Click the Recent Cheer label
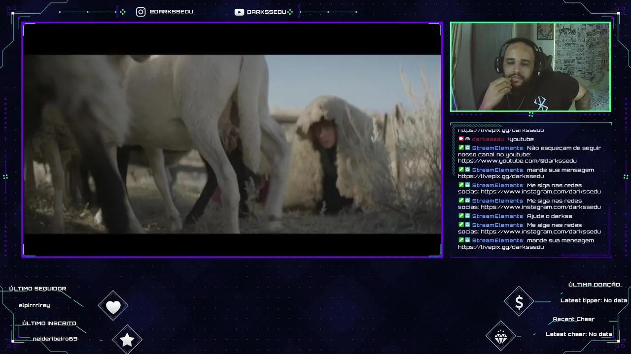This screenshot has width=631, height=354. (574, 319)
